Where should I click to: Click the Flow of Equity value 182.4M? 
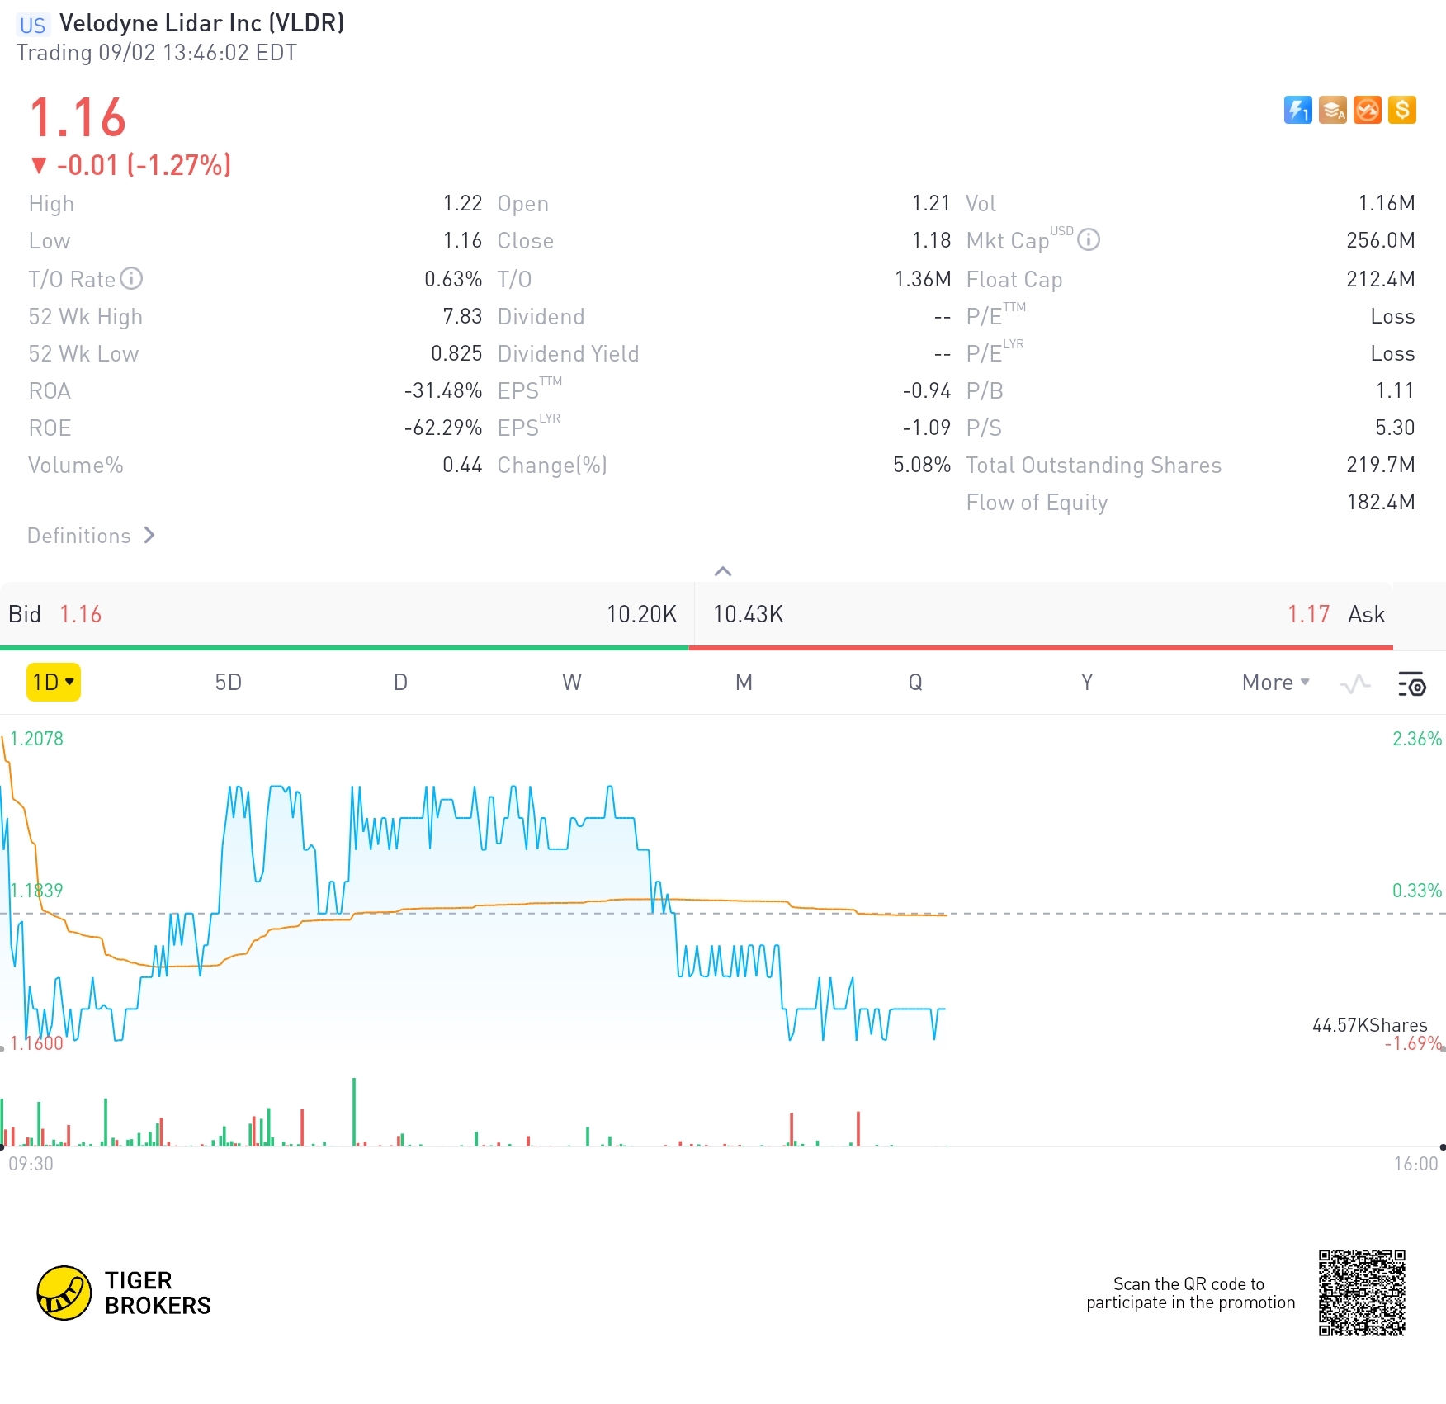tap(1381, 502)
